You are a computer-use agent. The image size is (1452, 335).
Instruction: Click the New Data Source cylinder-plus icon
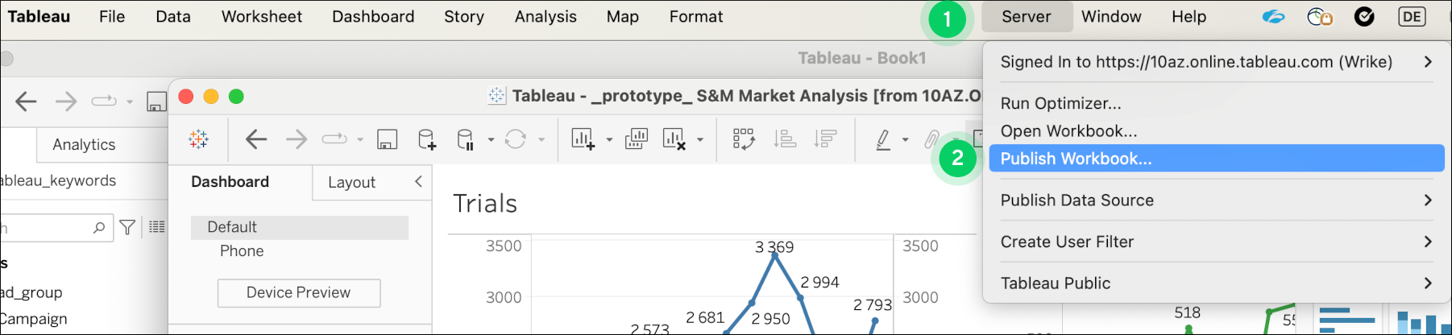click(x=427, y=139)
